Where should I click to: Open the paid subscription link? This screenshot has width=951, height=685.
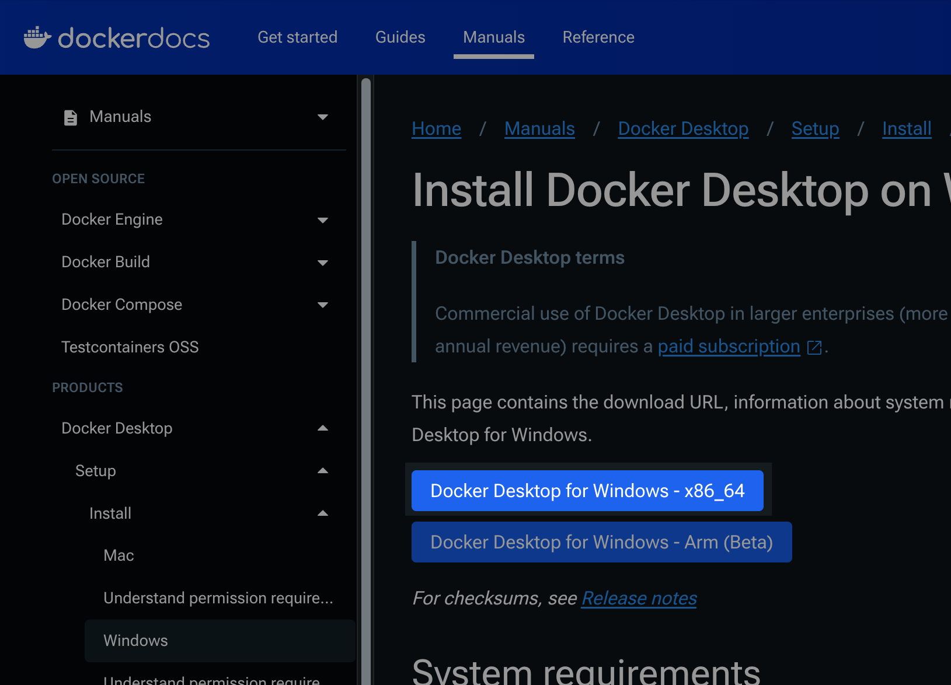coord(729,347)
